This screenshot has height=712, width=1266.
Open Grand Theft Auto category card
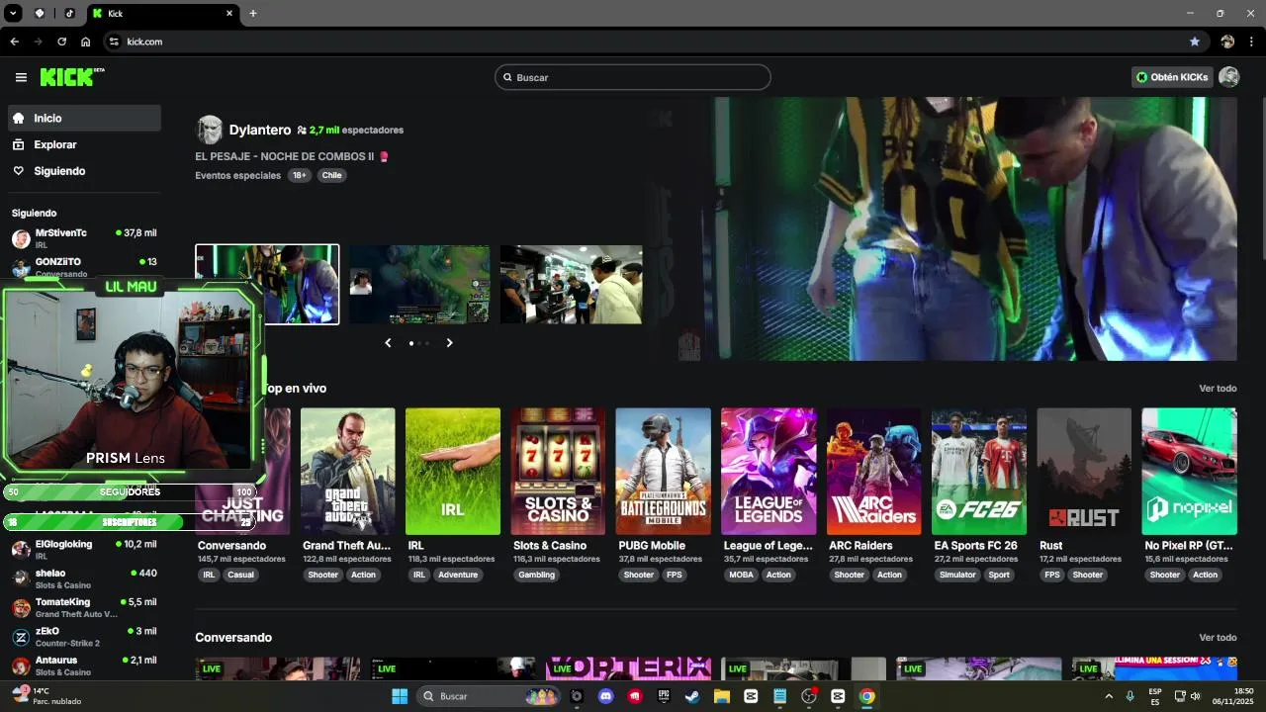coord(347,472)
